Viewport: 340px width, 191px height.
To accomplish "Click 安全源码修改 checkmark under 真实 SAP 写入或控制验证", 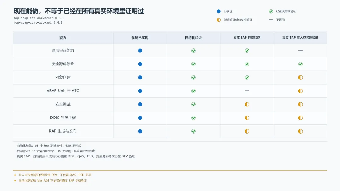I will click(300, 64).
